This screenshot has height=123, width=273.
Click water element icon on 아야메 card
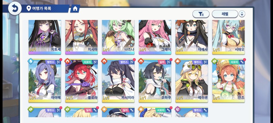click(x=31, y=61)
